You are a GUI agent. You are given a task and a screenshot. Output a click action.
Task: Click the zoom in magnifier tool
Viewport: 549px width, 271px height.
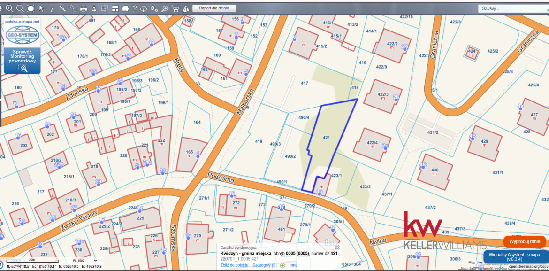[x=9, y=8]
